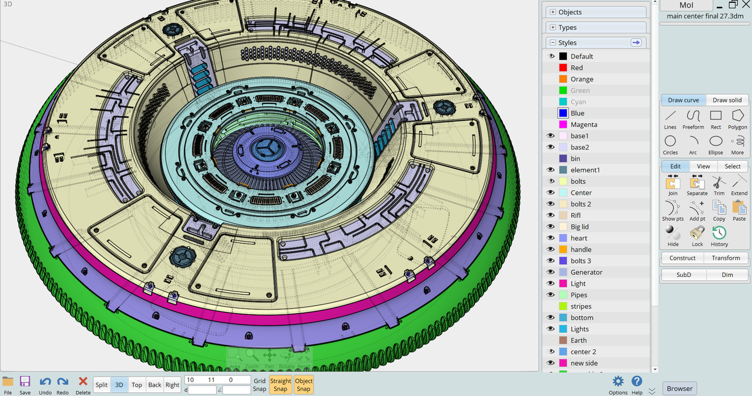This screenshot has height=396, width=752.
Task: Select the Polygon drawing tool
Action: click(x=738, y=119)
